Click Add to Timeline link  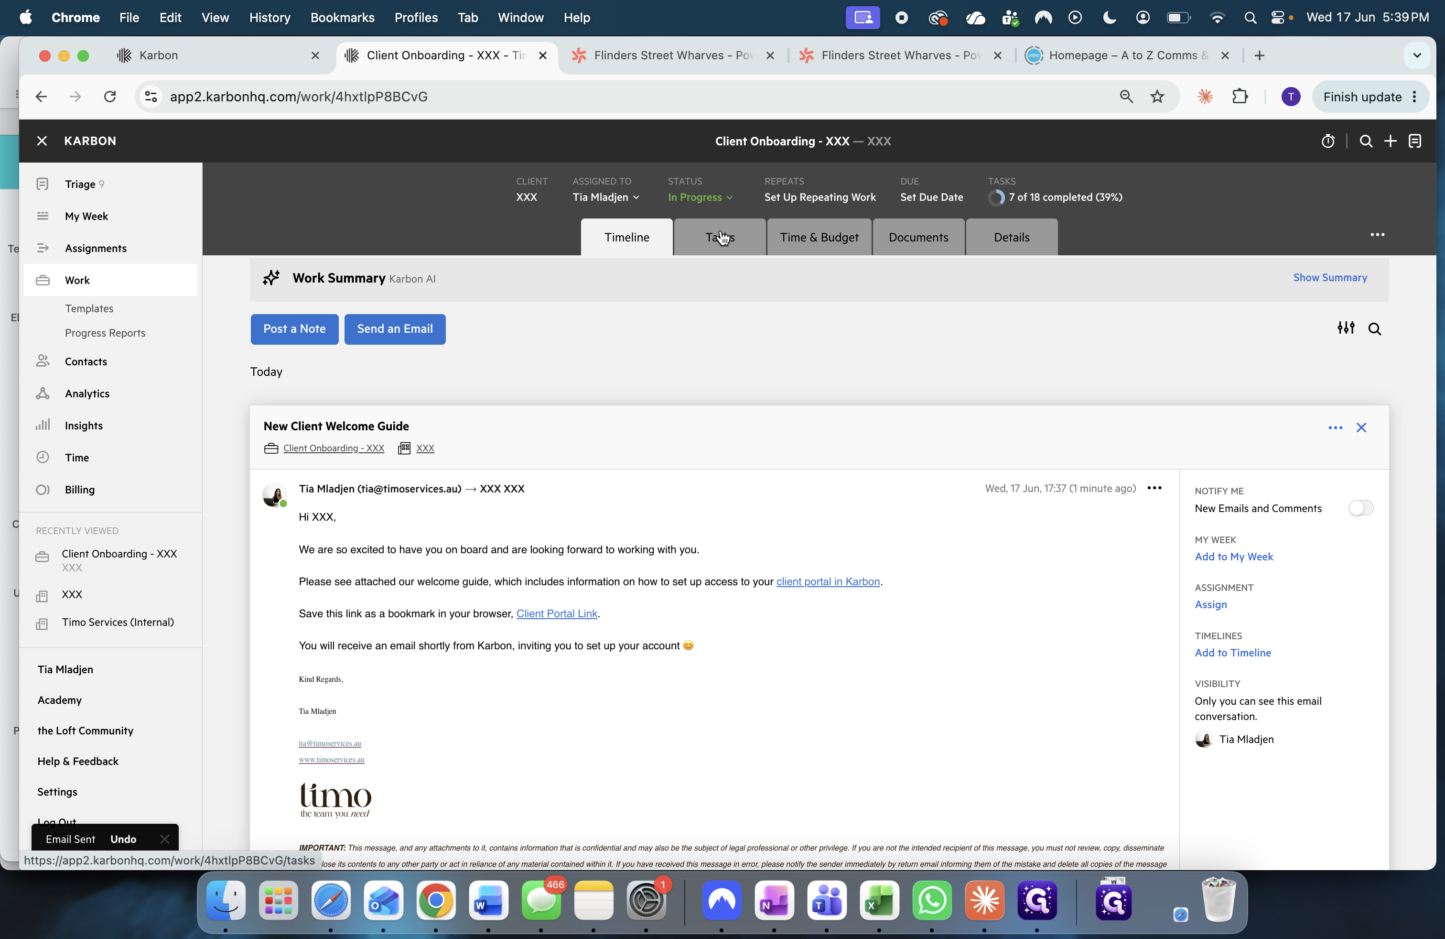pyautogui.click(x=1232, y=652)
